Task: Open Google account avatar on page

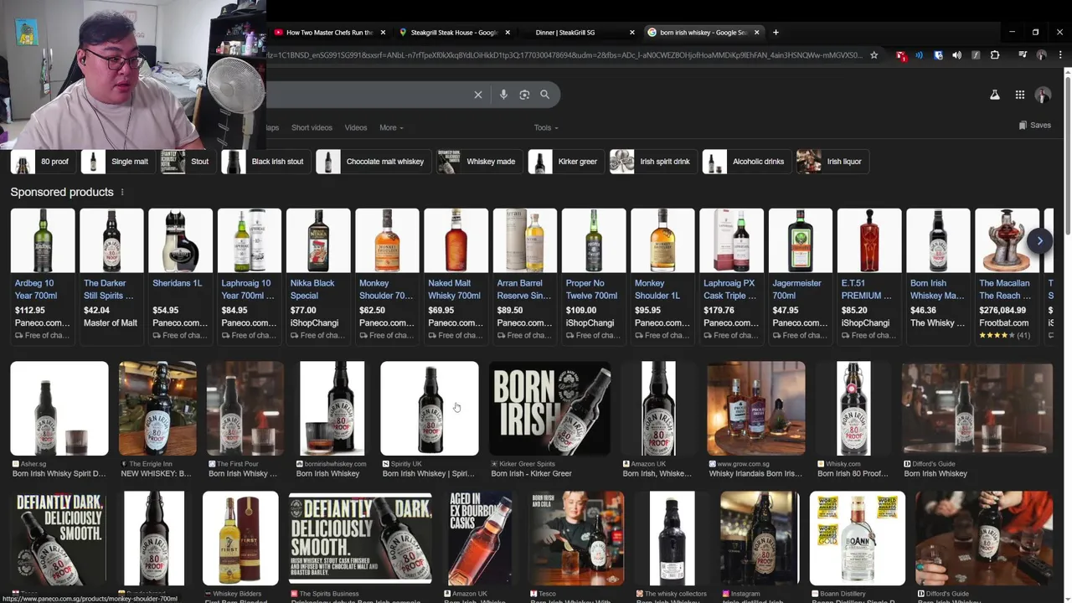Action: [x=1044, y=95]
